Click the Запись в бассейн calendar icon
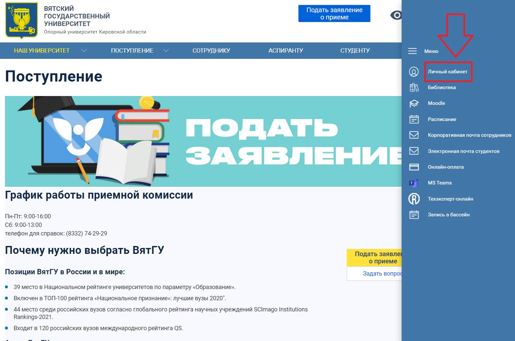The image size is (515, 341). pos(414,215)
